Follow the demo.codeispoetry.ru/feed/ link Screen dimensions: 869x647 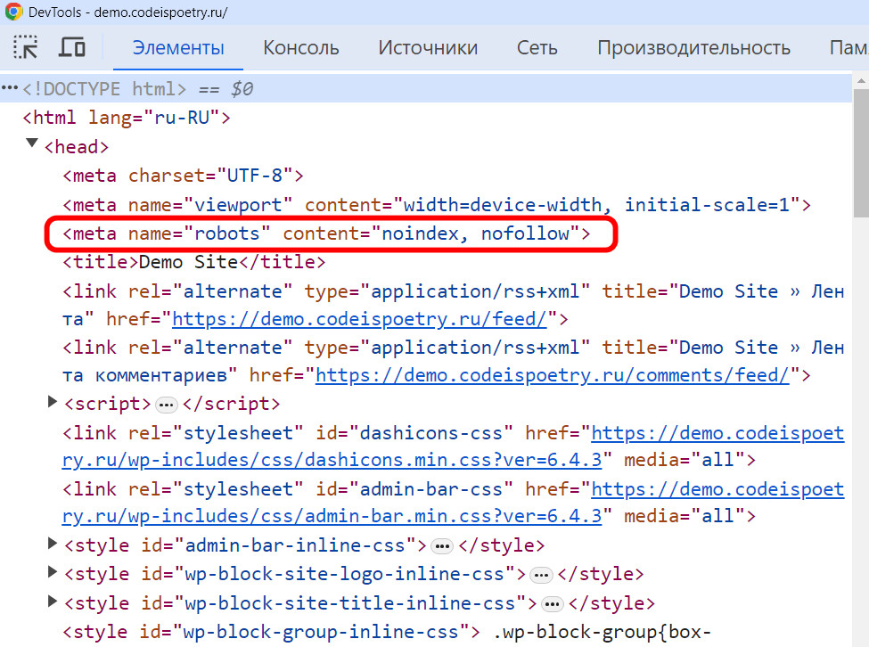pos(359,319)
